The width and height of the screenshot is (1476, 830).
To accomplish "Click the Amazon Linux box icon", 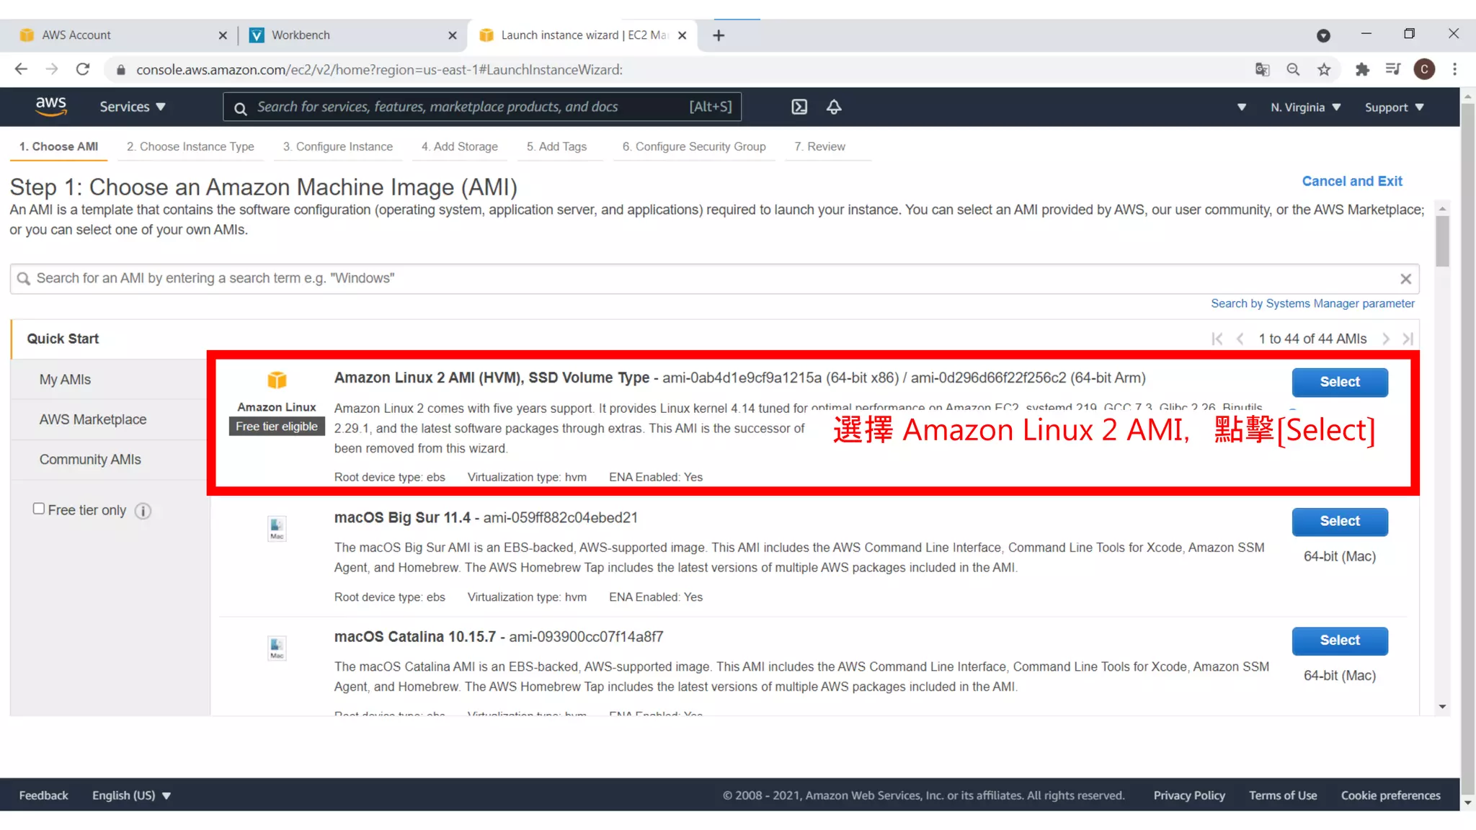I will pyautogui.click(x=277, y=379).
